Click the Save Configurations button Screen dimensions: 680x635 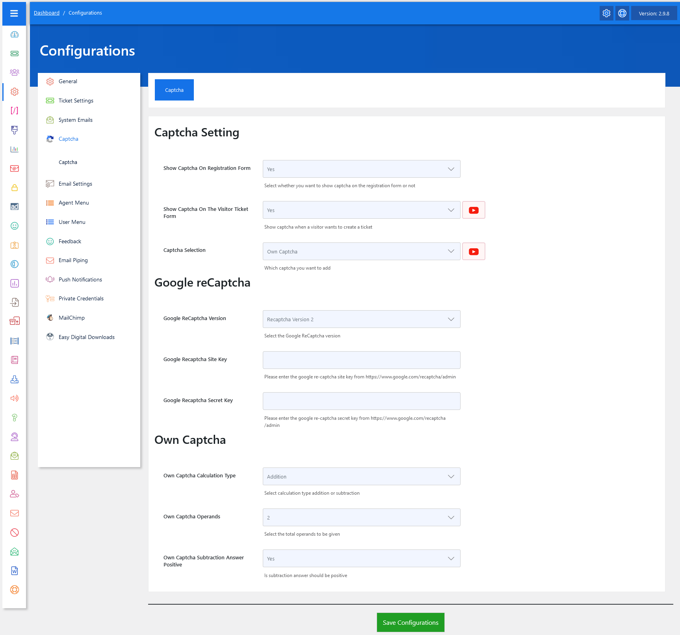tap(410, 622)
